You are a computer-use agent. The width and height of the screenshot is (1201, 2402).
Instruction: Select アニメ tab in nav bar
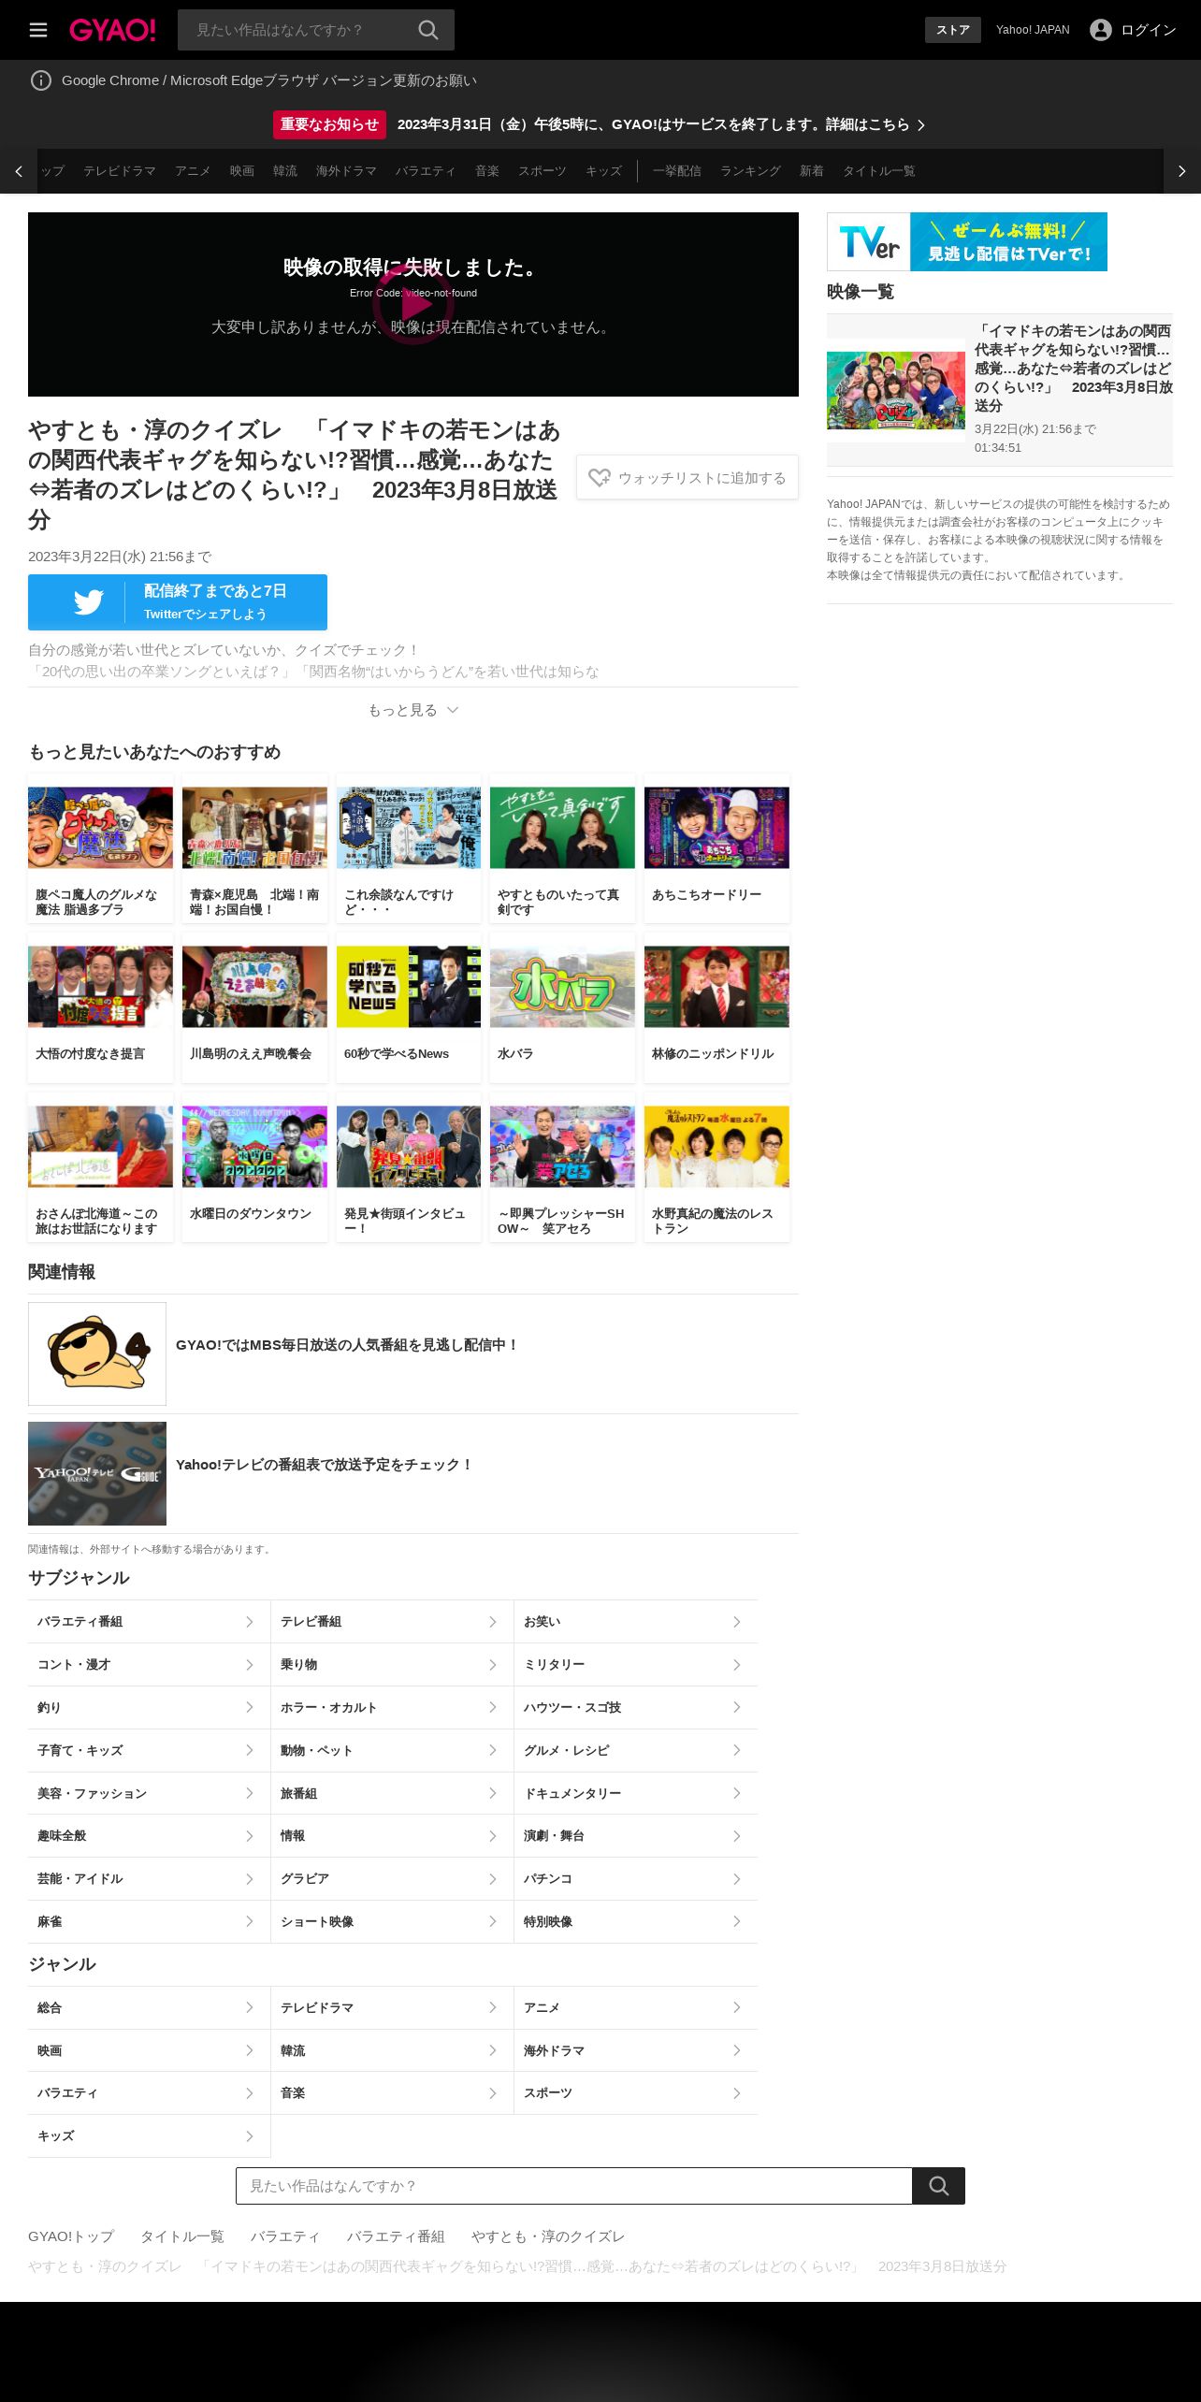point(193,171)
